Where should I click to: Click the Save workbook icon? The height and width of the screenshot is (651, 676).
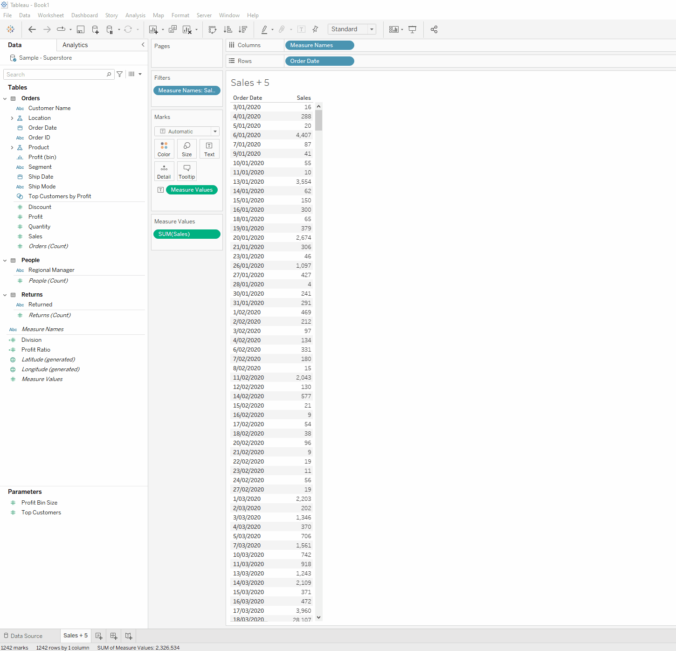click(81, 29)
